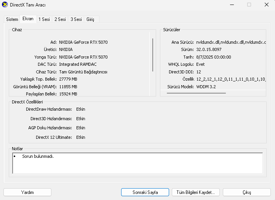Click the WHQL Logolu value Evet
This screenshot has width=275, height=200.
coord(200,64)
